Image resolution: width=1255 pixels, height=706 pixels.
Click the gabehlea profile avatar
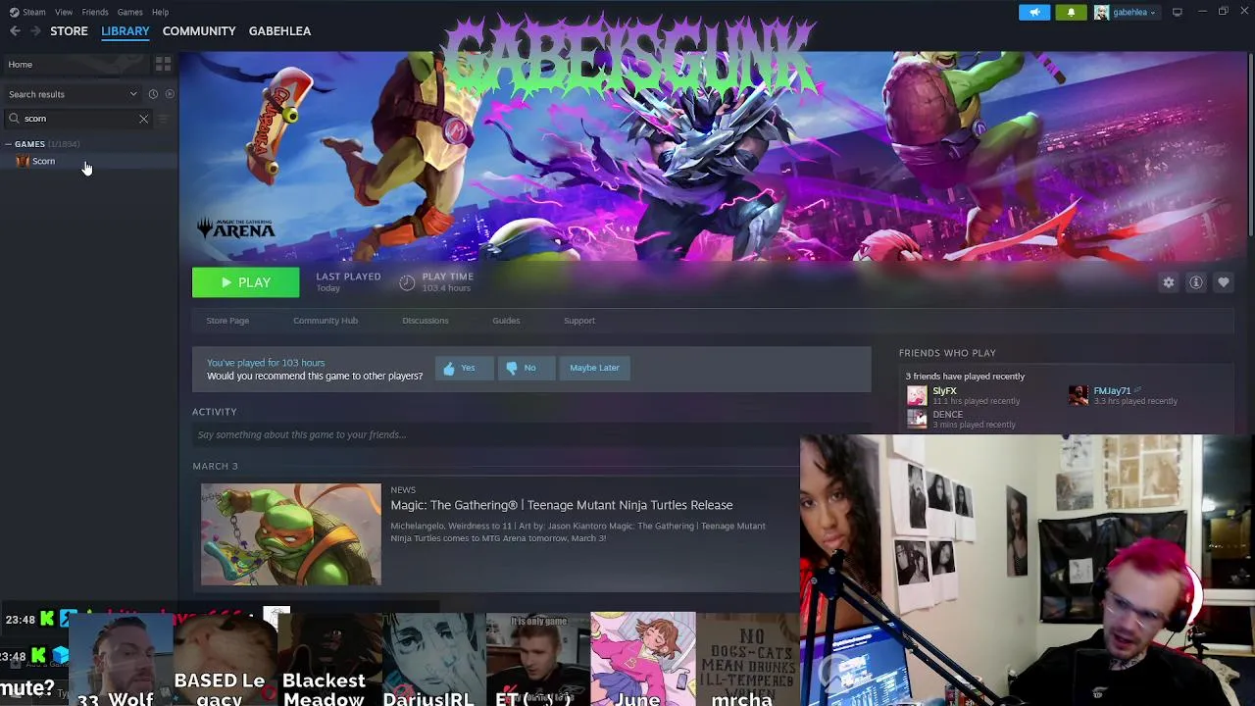click(1102, 12)
